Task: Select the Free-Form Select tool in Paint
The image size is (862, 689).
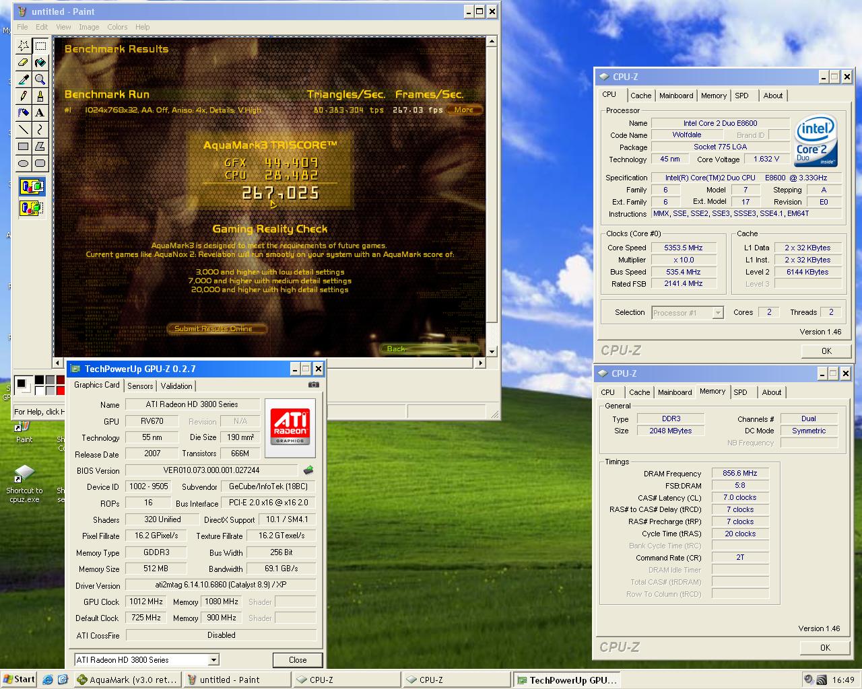Action: 24,46
